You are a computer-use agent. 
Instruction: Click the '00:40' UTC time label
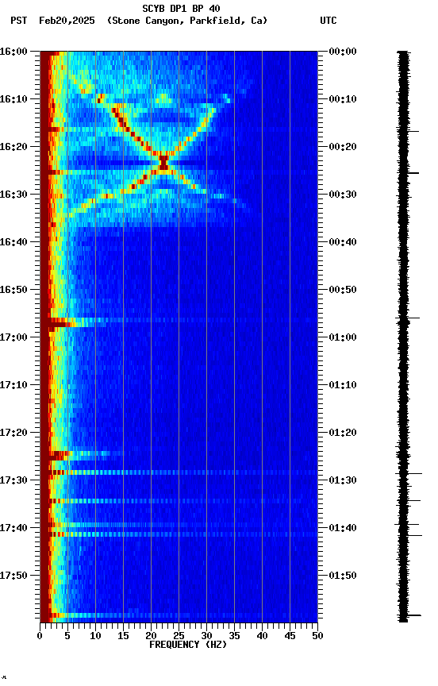(343, 242)
